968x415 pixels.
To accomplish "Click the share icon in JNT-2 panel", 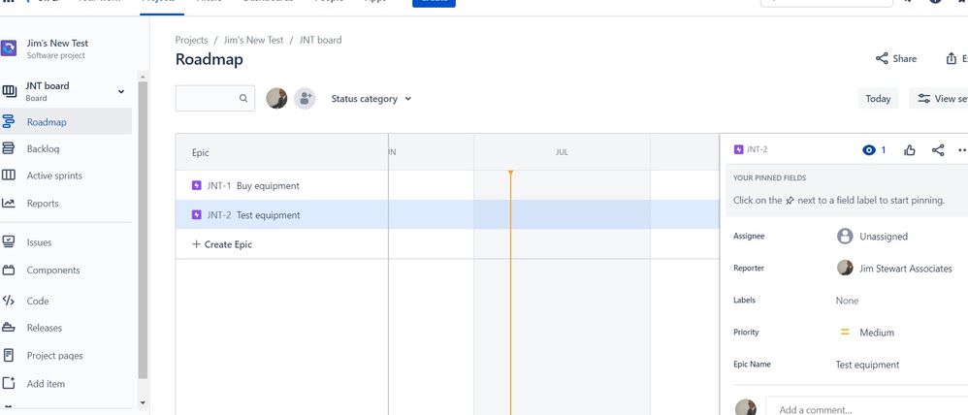I will tap(938, 150).
